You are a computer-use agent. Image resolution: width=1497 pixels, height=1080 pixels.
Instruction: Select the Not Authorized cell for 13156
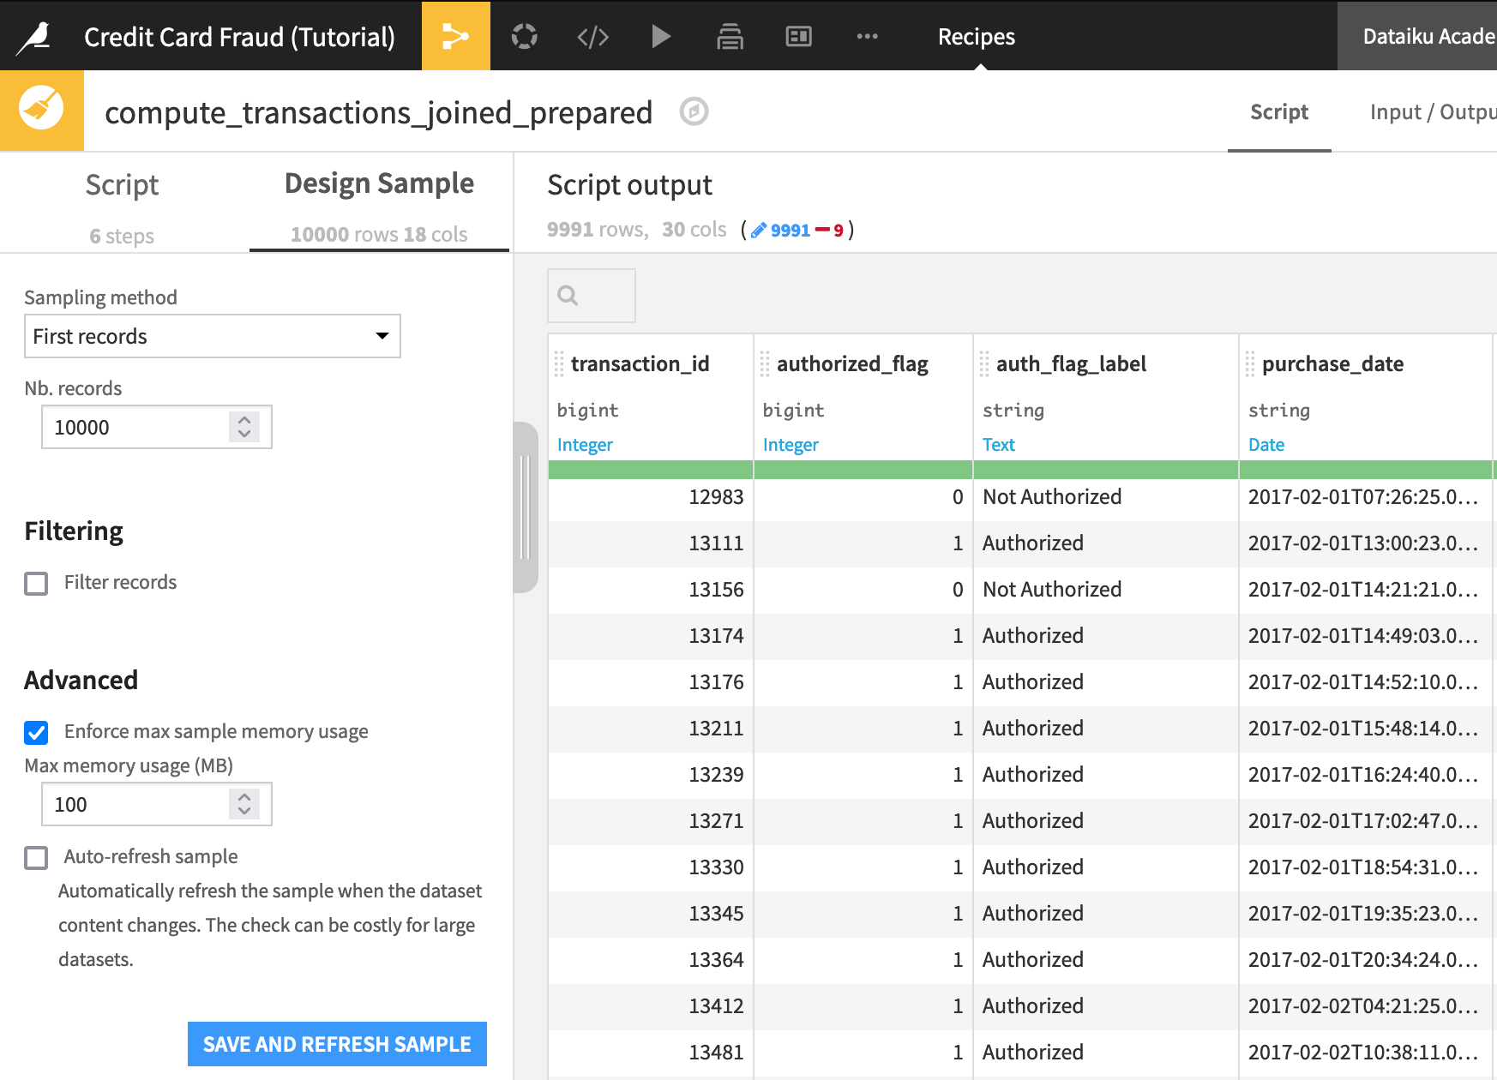[1106, 590]
